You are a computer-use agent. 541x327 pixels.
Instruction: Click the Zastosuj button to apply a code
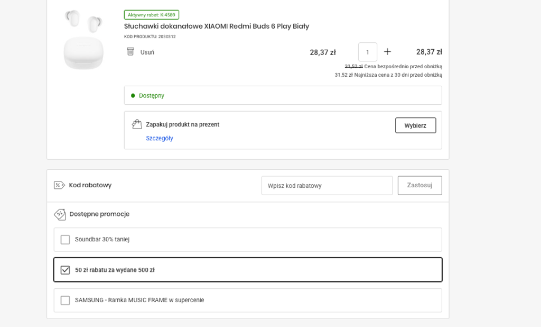point(419,185)
